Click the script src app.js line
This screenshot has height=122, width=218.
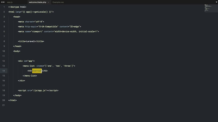pyautogui.click(x=38, y=90)
